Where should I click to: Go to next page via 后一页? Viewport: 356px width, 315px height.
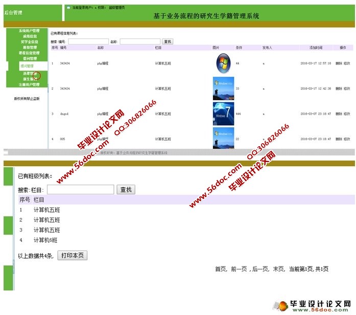coord(260,269)
